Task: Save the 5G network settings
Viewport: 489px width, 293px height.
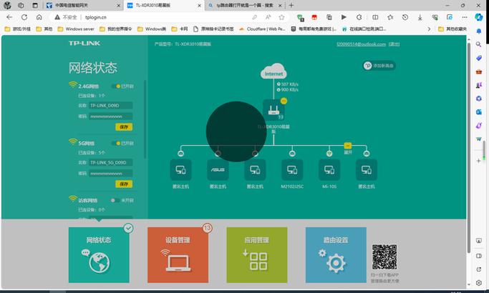Action: click(124, 184)
